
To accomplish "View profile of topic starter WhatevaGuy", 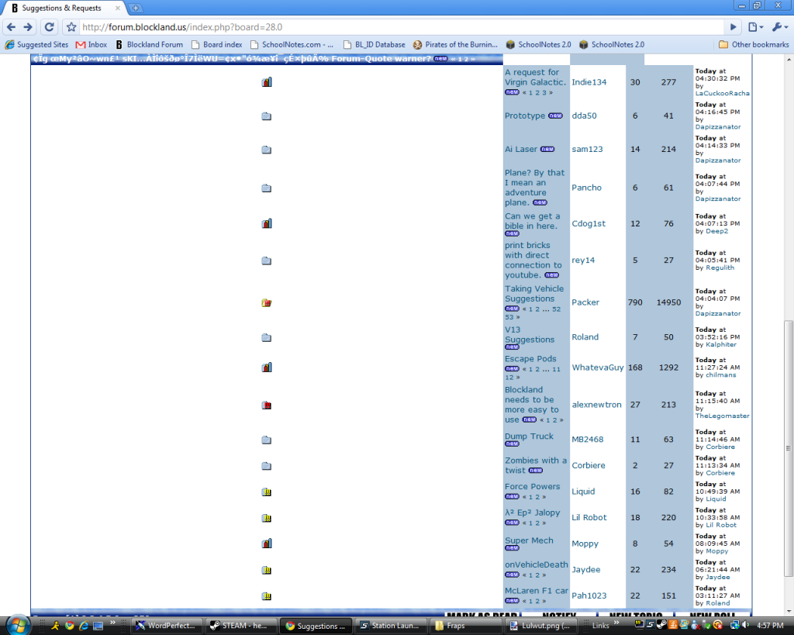I will click(x=598, y=368).
